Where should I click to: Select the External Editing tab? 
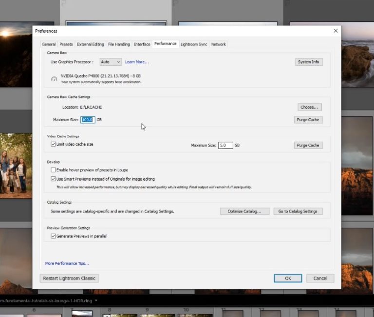coord(90,44)
